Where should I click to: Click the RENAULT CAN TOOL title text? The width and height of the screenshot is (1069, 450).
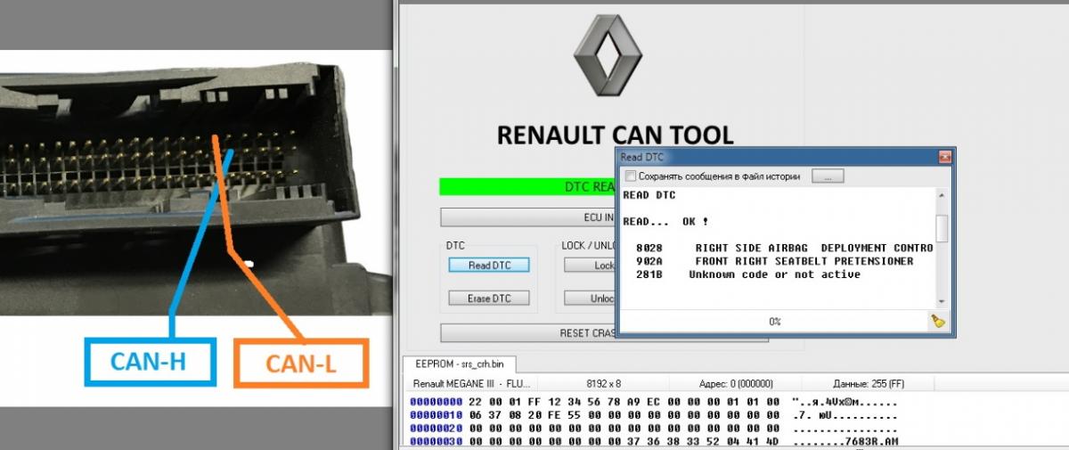[615, 135]
